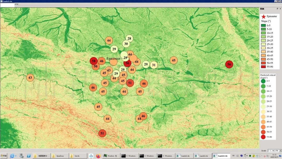Click the 45-50 predicted critical slope circle
This screenshot has height=159, width=282.
[x=263, y=127]
